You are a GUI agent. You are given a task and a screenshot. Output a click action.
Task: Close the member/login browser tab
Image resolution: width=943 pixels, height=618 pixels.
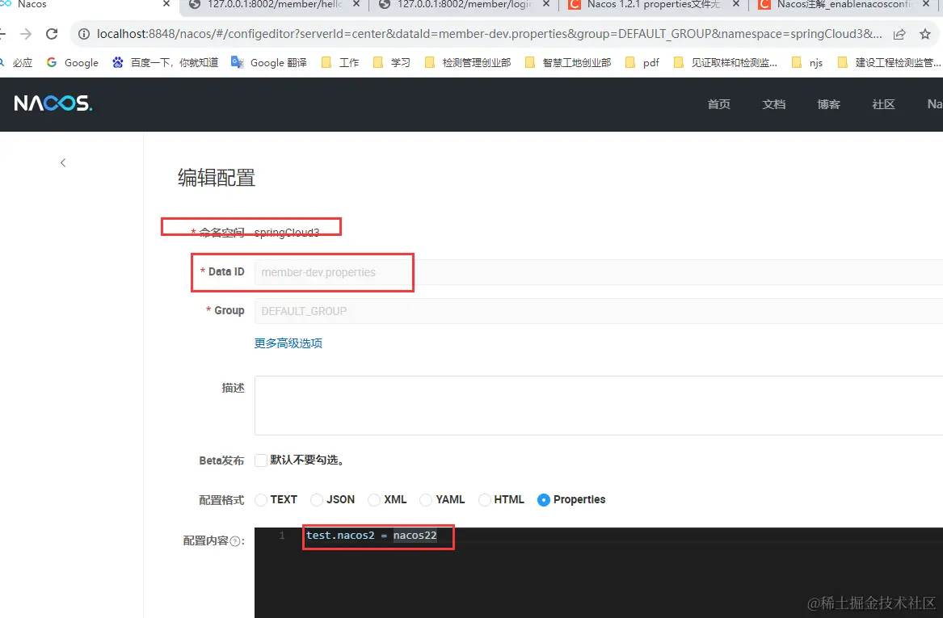[x=546, y=4]
